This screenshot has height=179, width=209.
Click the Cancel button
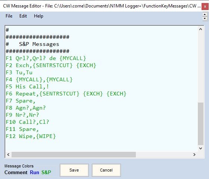[106, 170]
